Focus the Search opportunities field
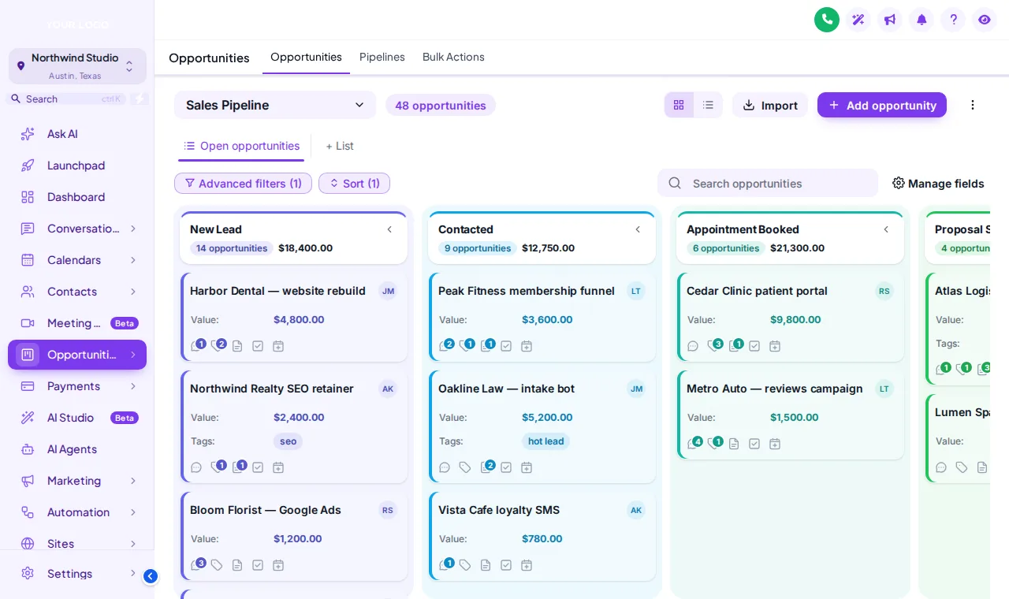 [768, 183]
